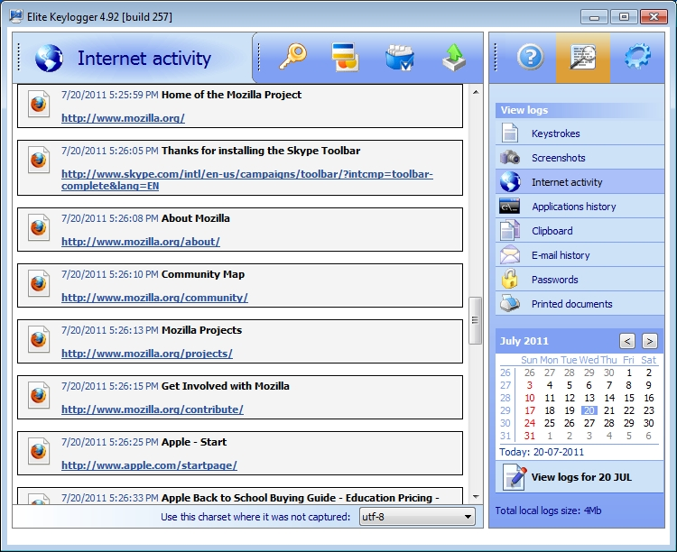Open the Skype toolbar campaign link

[x=247, y=180]
